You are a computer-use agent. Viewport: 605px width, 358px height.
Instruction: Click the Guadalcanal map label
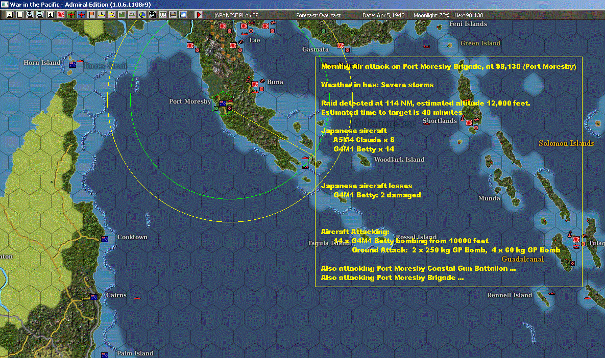[522, 259]
